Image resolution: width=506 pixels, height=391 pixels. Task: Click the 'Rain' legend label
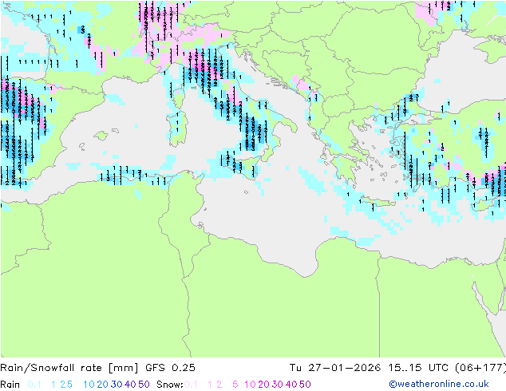[x=10, y=385]
